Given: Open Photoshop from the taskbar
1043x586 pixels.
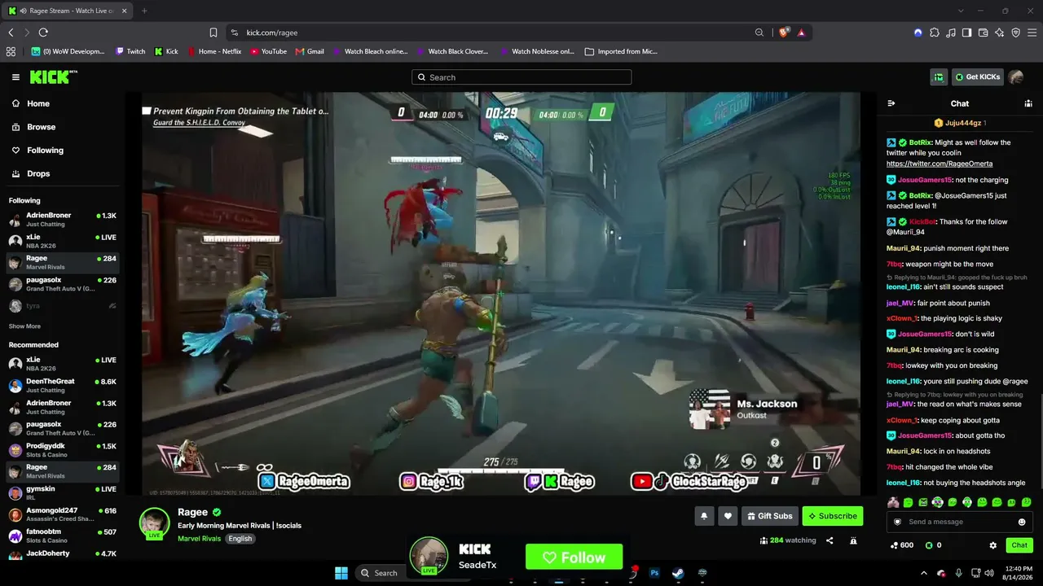Looking at the screenshot, I should [654, 573].
